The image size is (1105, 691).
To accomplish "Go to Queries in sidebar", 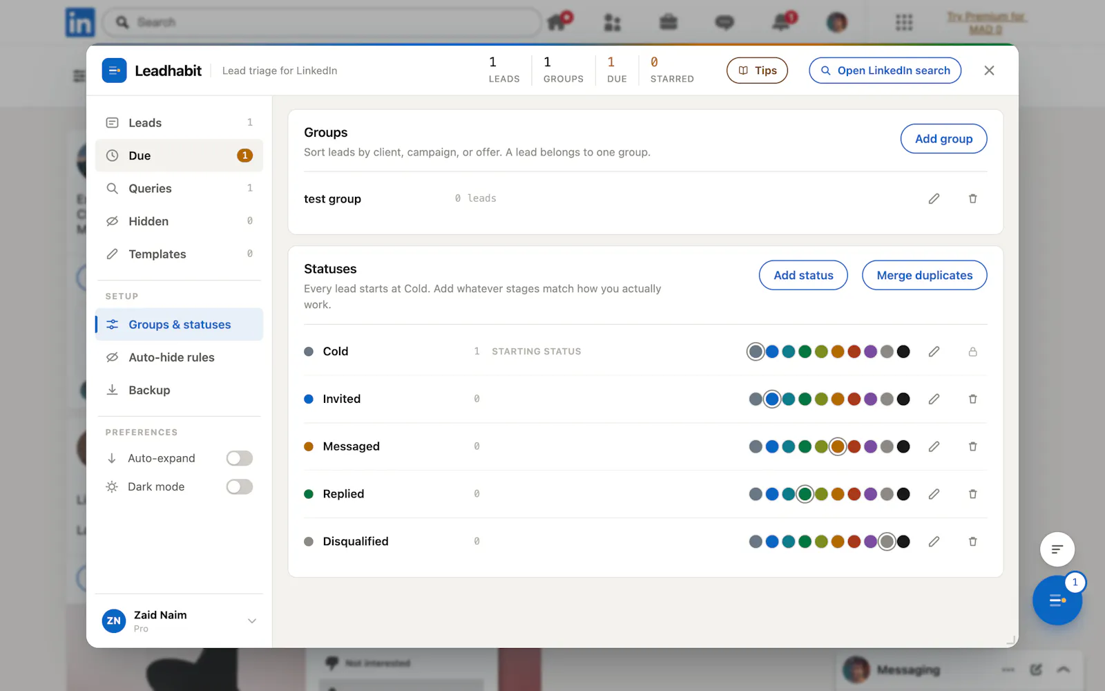I will (179, 189).
